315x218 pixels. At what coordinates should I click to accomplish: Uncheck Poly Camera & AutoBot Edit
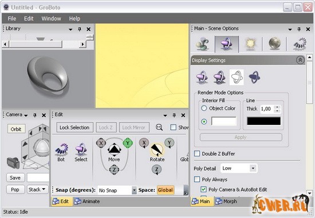[203, 189]
